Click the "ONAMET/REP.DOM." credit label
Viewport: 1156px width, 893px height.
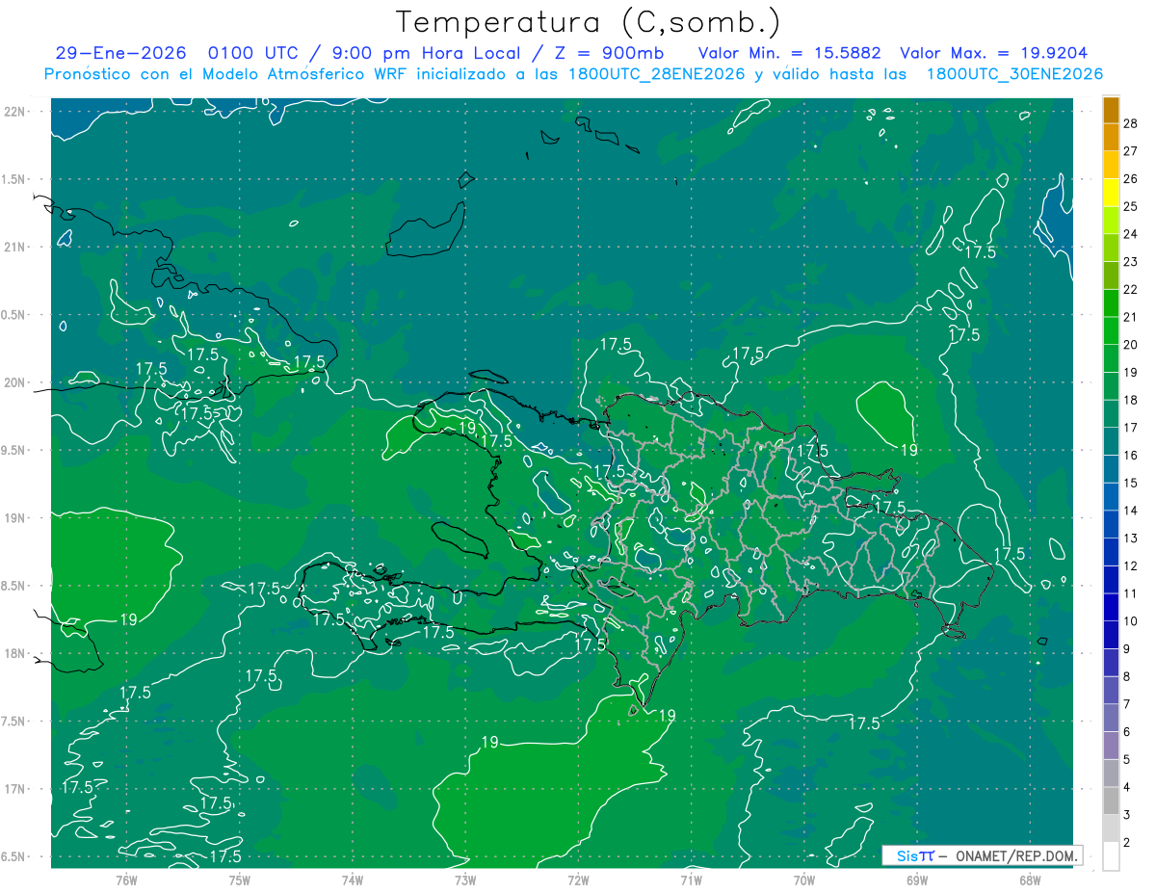(1017, 855)
